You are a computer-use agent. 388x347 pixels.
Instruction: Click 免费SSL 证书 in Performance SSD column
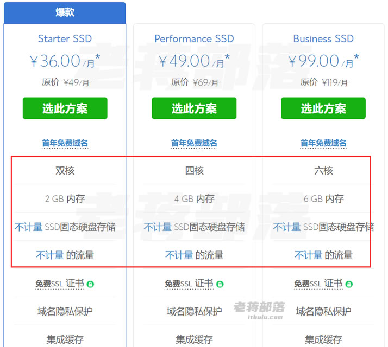click(x=189, y=284)
